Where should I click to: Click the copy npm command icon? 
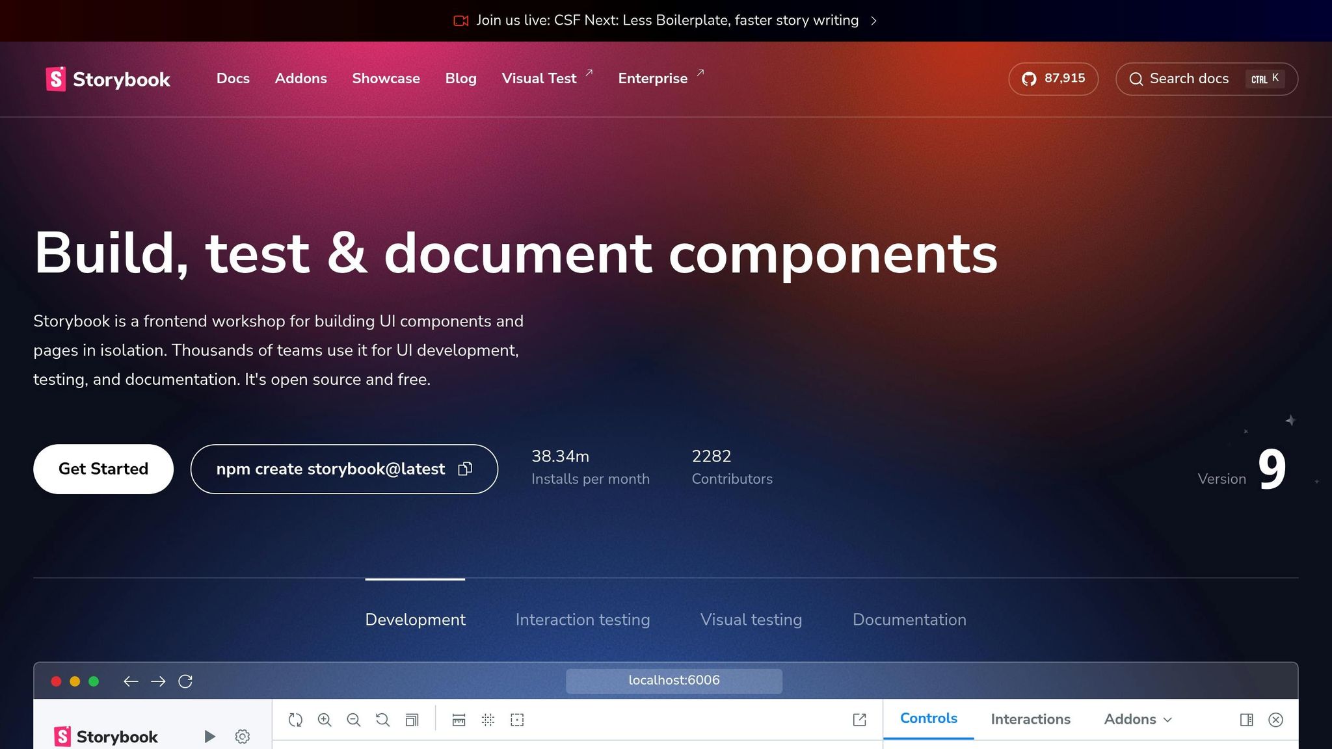tap(465, 469)
